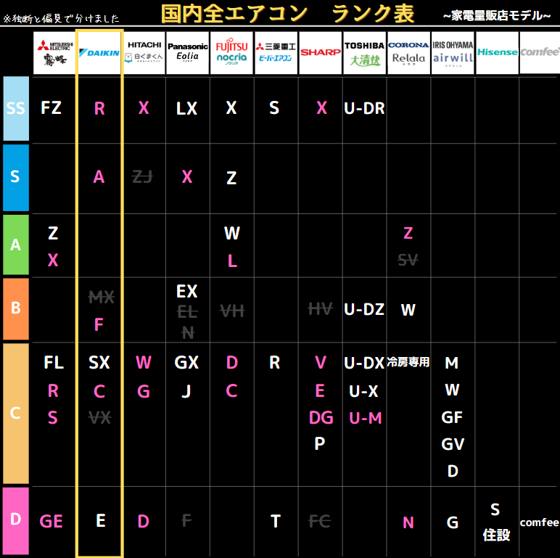Viewport: 560px width, 558px height.
Task: Select the pink D rank label
Action: point(16,520)
